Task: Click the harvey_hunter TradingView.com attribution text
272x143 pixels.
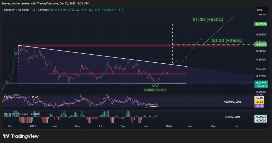Action: [x=45, y=3]
